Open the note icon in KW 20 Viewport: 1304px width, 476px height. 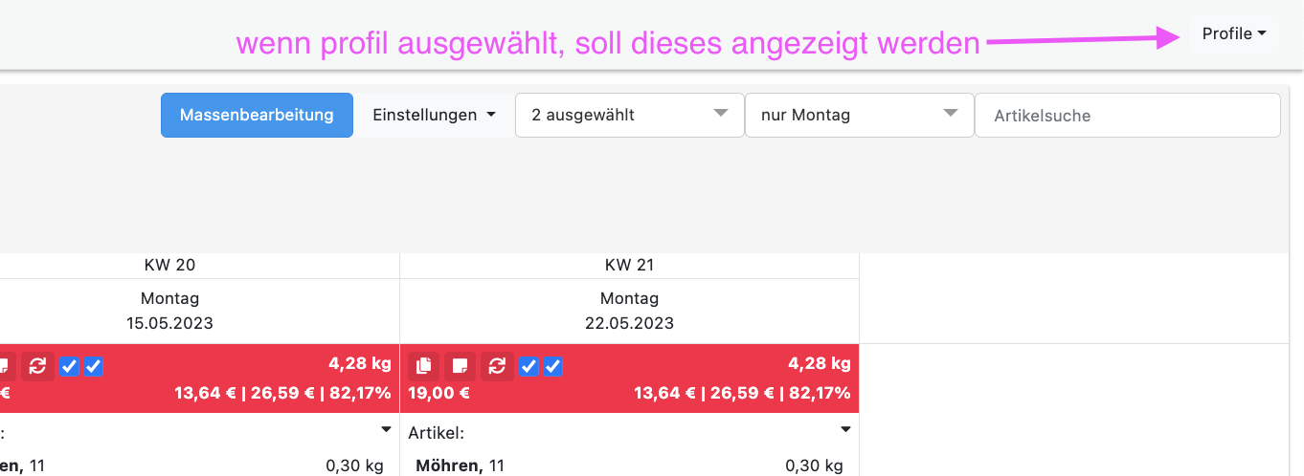coord(5,366)
